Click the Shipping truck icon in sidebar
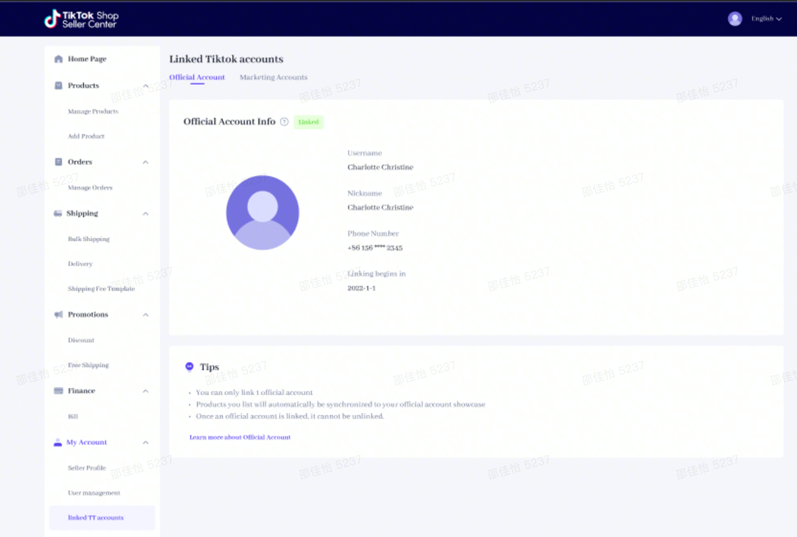Screen dimensions: 797x537 pyautogui.click(x=58, y=213)
